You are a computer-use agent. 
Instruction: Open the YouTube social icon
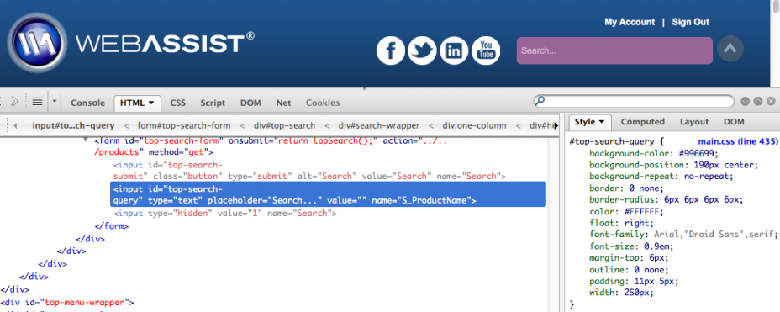tap(486, 50)
